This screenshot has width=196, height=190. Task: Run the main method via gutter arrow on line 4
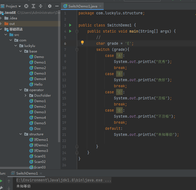click(70, 31)
